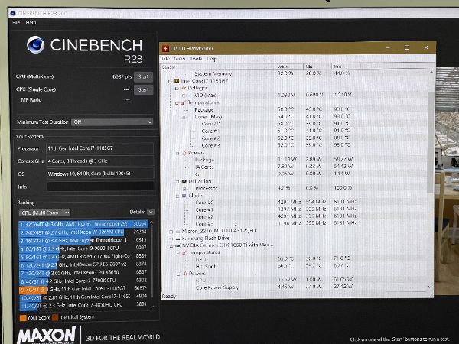459x344 pixels.
Task: Click the Sensor column header
Action: [218, 67]
